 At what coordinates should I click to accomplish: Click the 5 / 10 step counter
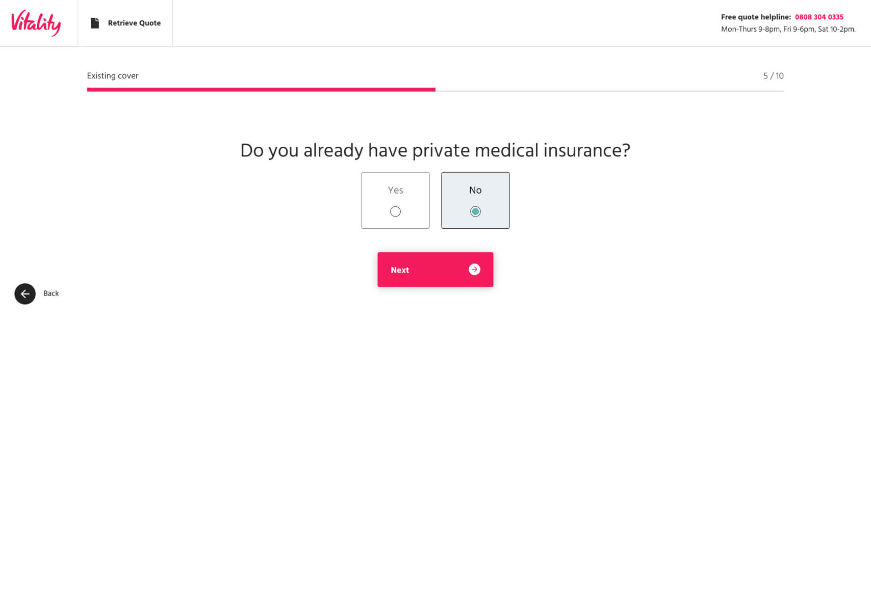pos(773,76)
